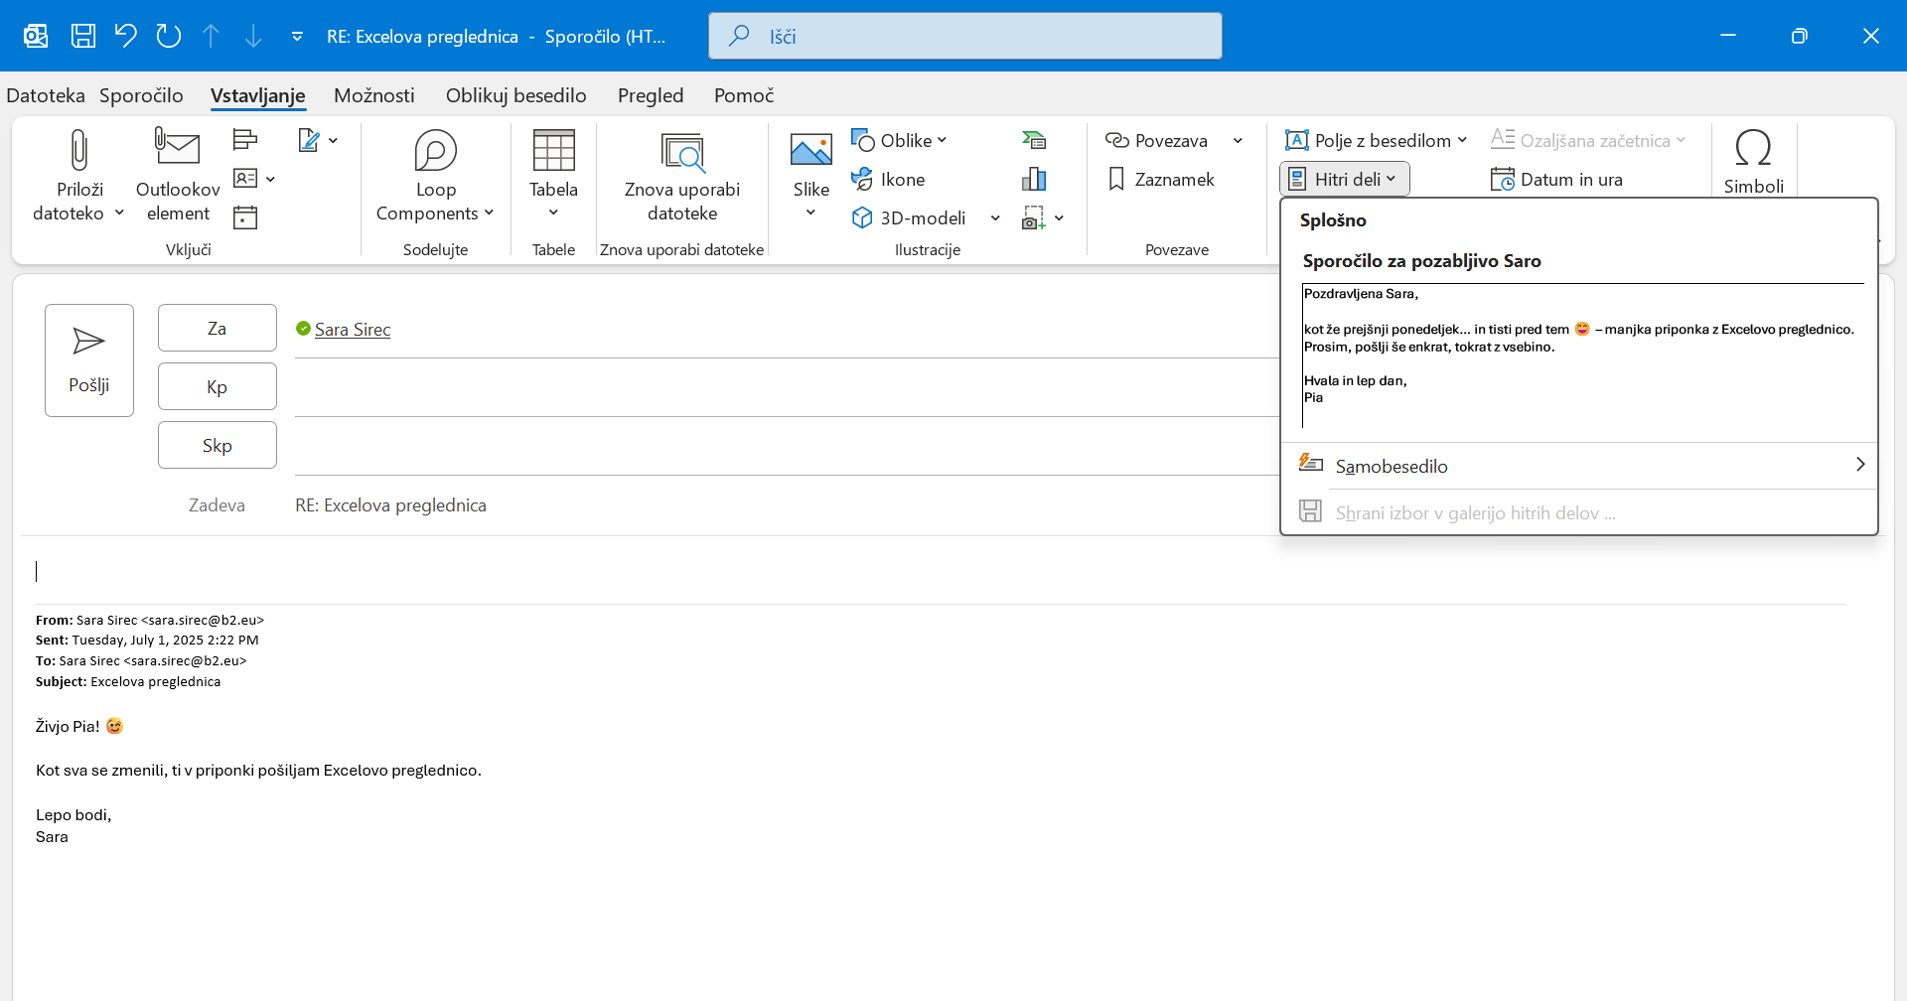This screenshot has width=1907, height=1001.
Task: Click the poll icon in Vključi group
Action: [x=245, y=139]
